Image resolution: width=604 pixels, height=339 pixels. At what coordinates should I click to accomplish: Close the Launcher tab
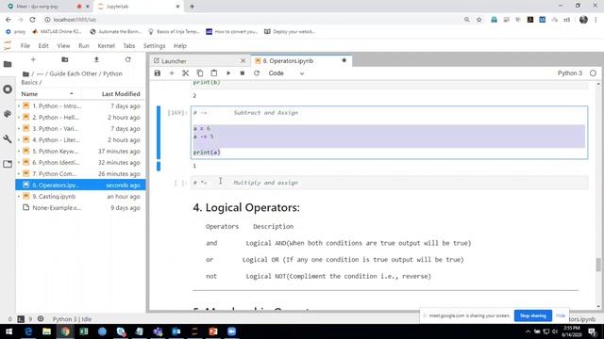click(x=243, y=60)
